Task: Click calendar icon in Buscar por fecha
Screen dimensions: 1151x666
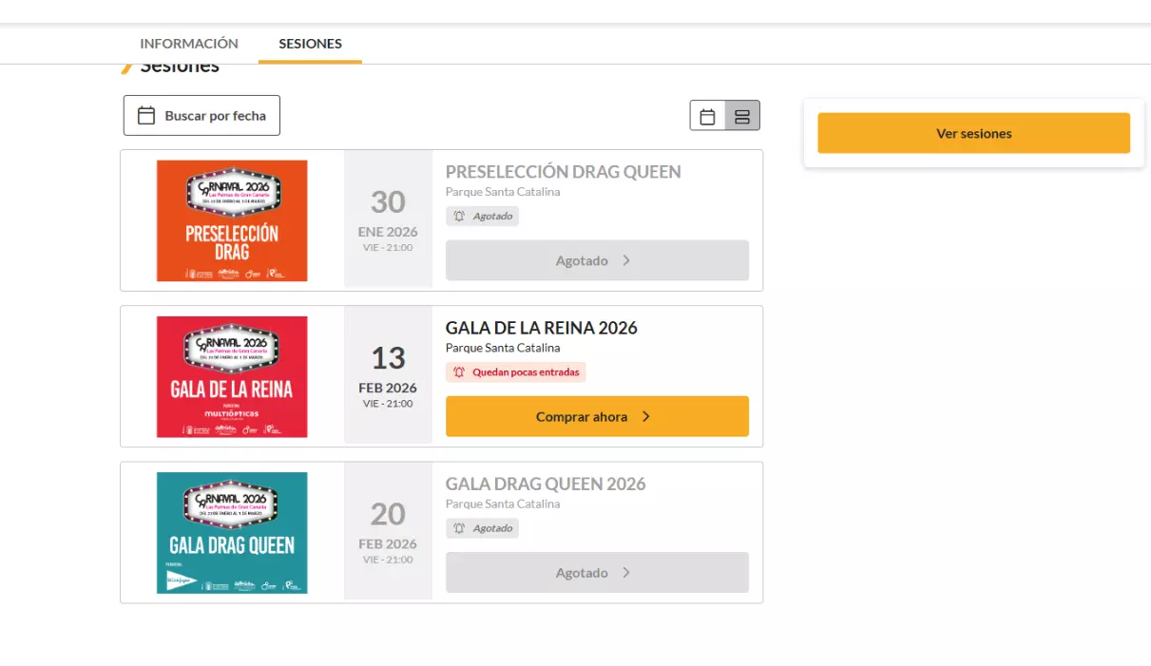Action: (x=146, y=116)
